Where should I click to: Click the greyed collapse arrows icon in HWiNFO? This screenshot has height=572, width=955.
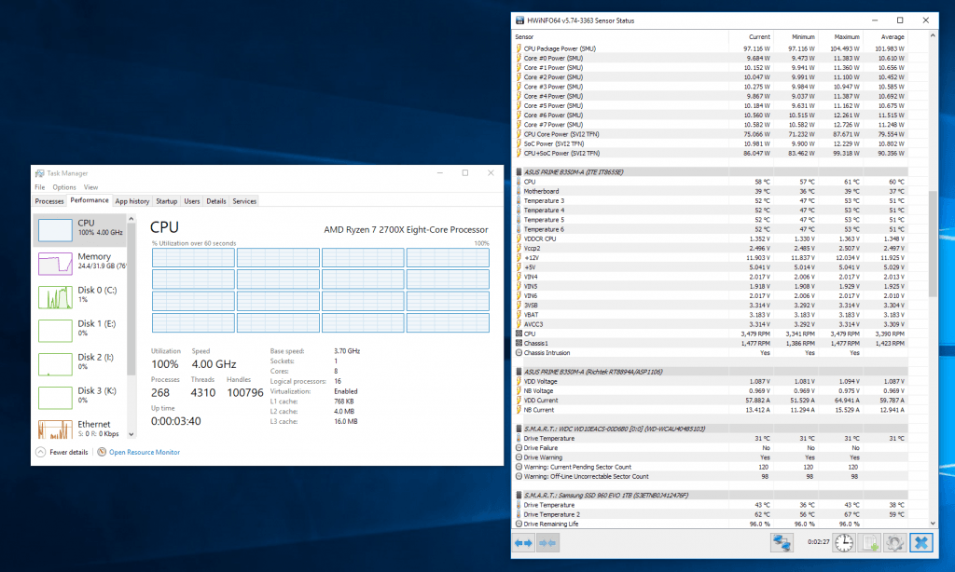pos(547,543)
